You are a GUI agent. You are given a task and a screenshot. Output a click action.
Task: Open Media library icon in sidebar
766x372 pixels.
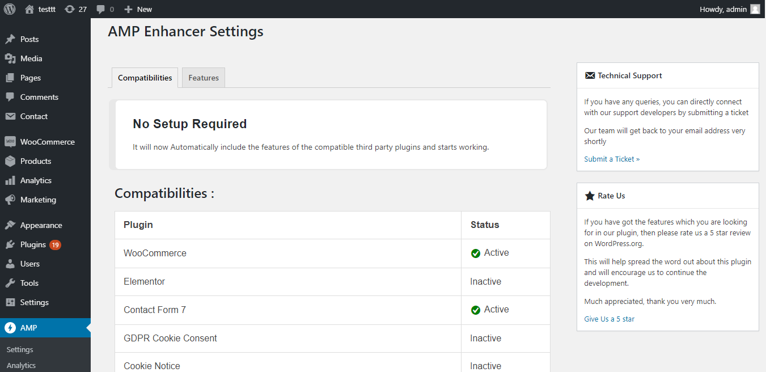pyautogui.click(x=10, y=58)
